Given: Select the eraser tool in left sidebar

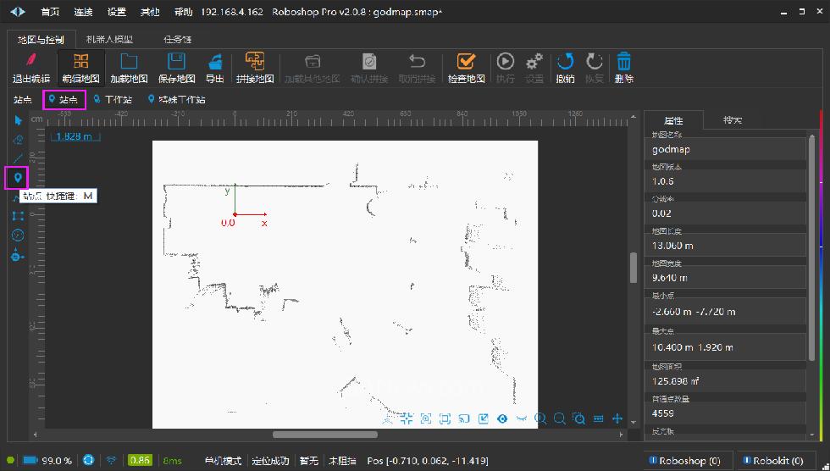Looking at the screenshot, I should click(18, 140).
